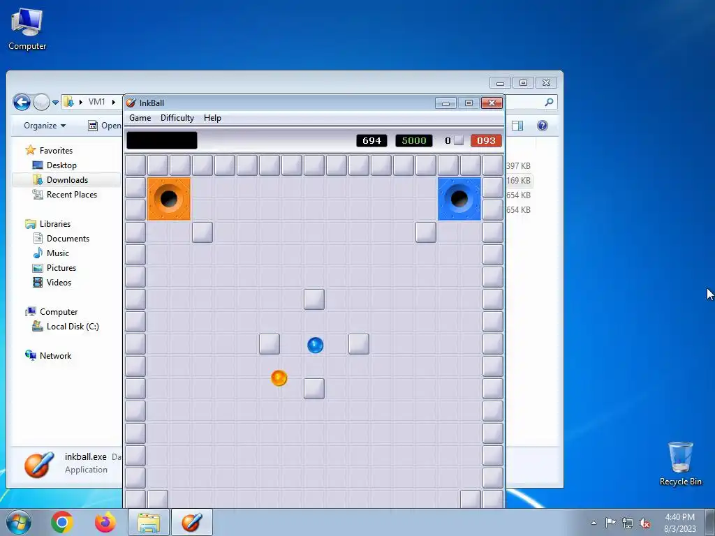Viewport: 715px width, 536px height.
Task: Show hidden tray icons arrow
Action: (x=594, y=523)
